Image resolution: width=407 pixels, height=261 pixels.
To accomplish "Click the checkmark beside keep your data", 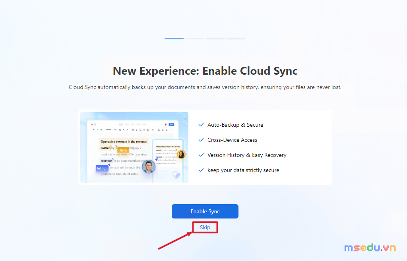I will coord(201,170).
